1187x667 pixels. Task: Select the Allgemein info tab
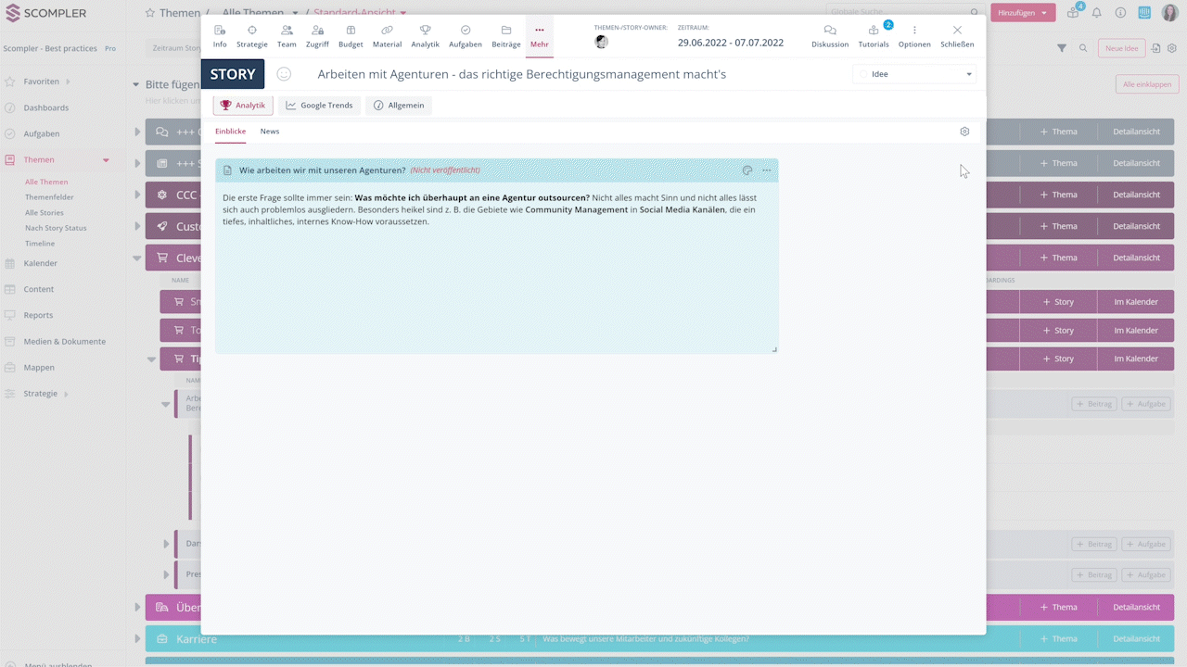400,105
